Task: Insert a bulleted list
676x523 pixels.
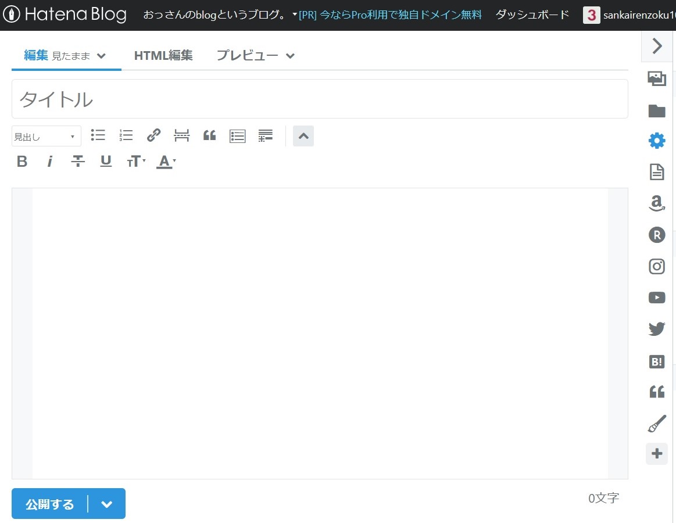Action: (x=98, y=135)
